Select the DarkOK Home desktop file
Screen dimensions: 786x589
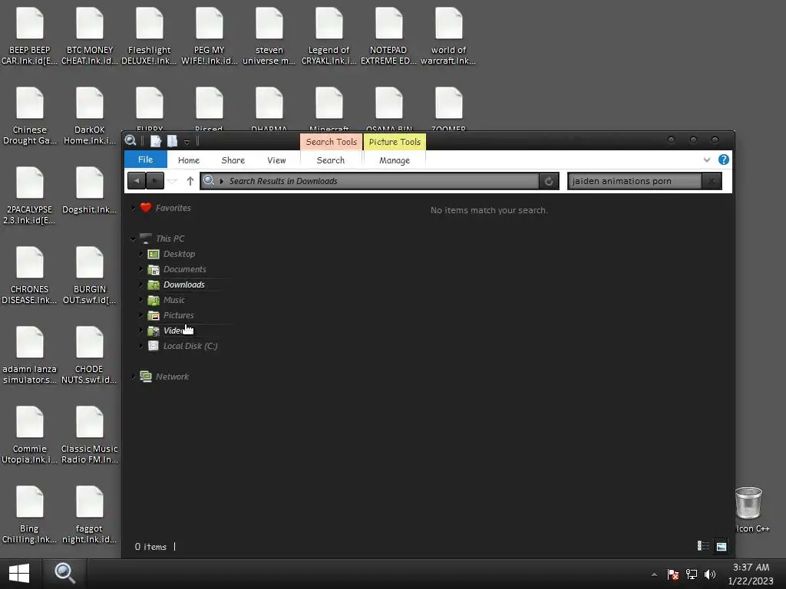click(x=90, y=117)
